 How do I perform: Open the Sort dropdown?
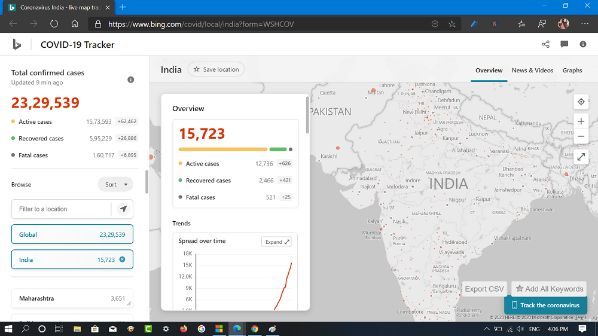(115, 185)
